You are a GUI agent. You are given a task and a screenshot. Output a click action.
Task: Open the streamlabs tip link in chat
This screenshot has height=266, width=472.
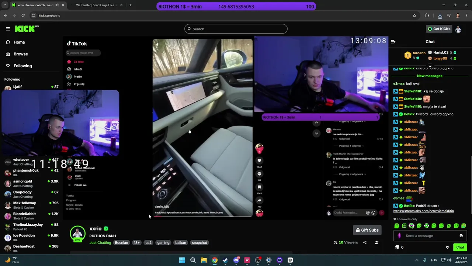coord(423,211)
